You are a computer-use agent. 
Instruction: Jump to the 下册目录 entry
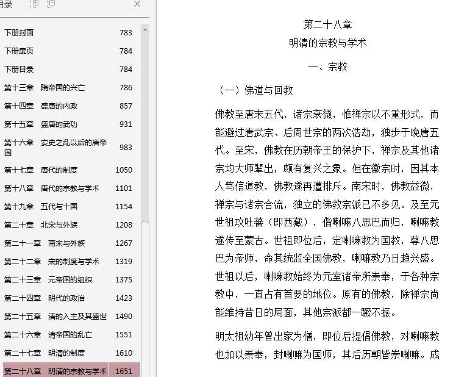pyautogui.click(x=19, y=70)
